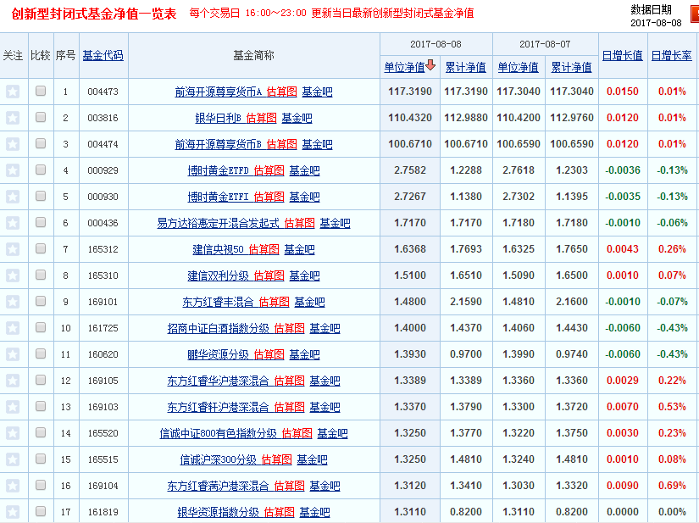This screenshot has height=523, width=699.
Task: Sort by 2017-08-07 单位净值 column
Action: click(x=518, y=67)
